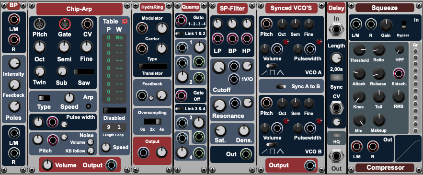Click the Arp Speed knob on Chip-Arp
423x175 pixels.
[x=69, y=98]
